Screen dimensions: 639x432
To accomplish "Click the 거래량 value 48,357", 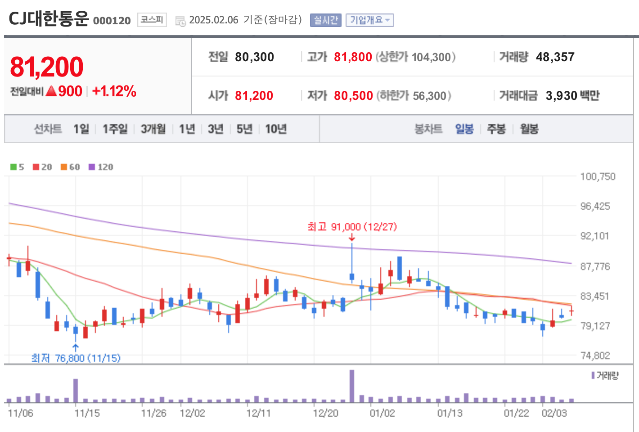I will pos(555,57).
